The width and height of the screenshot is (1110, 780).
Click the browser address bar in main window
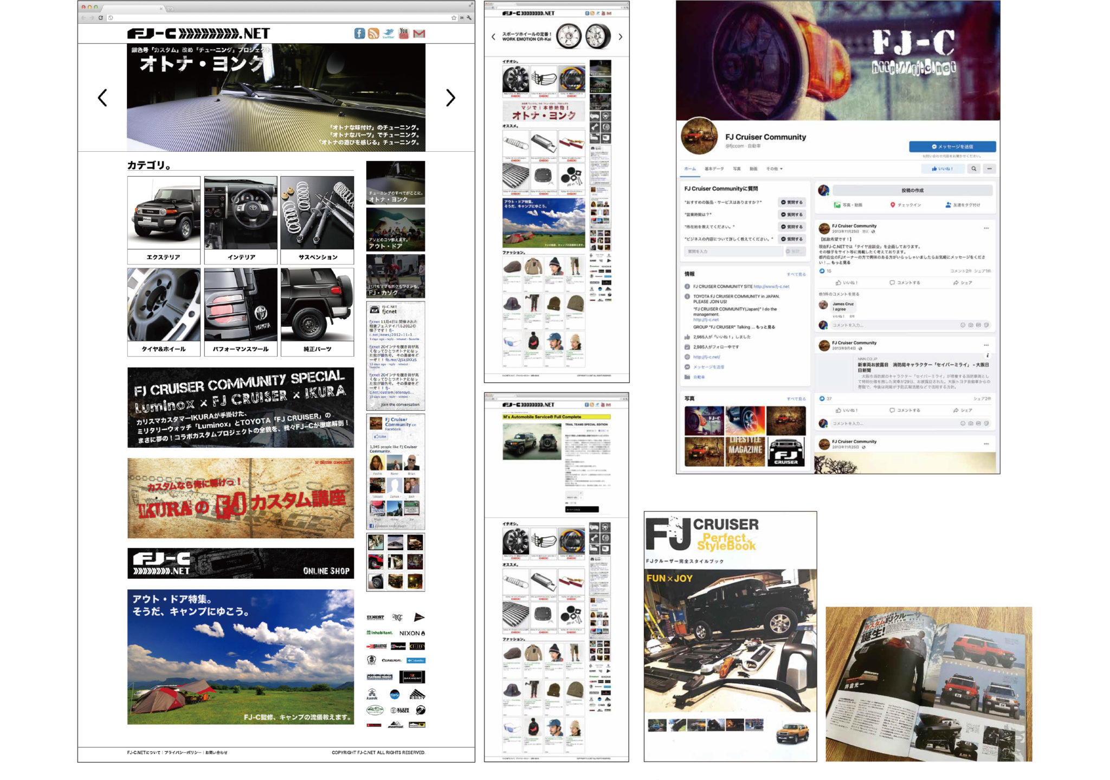tap(279, 18)
